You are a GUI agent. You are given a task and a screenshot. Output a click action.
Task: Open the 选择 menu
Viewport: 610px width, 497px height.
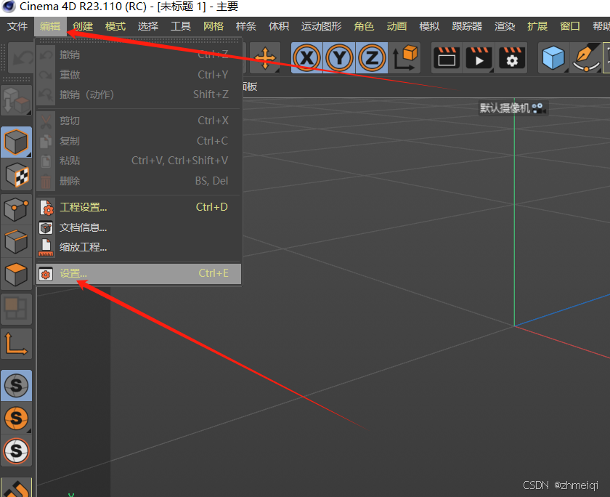point(148,26)
